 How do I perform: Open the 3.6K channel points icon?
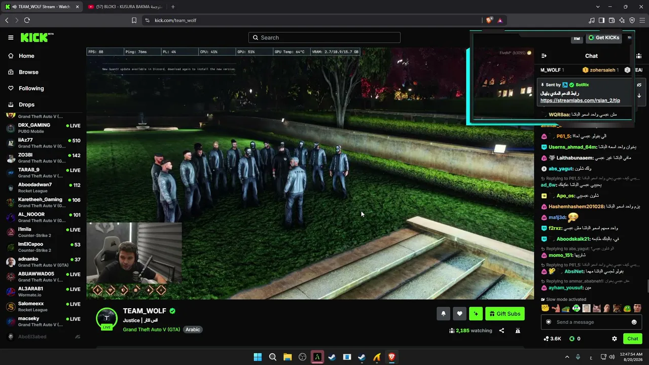coord(552,339)
